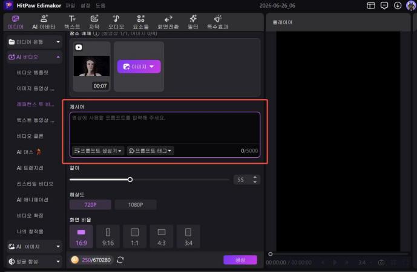Select the 비디오 클론 sidebar item
The height and width of the screenshot is (272, 417).
[30, 136]
